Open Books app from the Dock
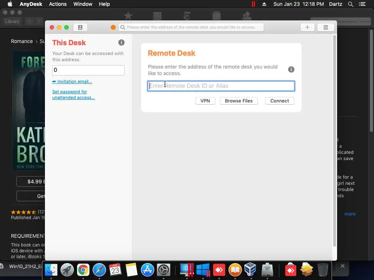Image resolution: width=374 pixels, height=280 pixels. click(235, 270)
